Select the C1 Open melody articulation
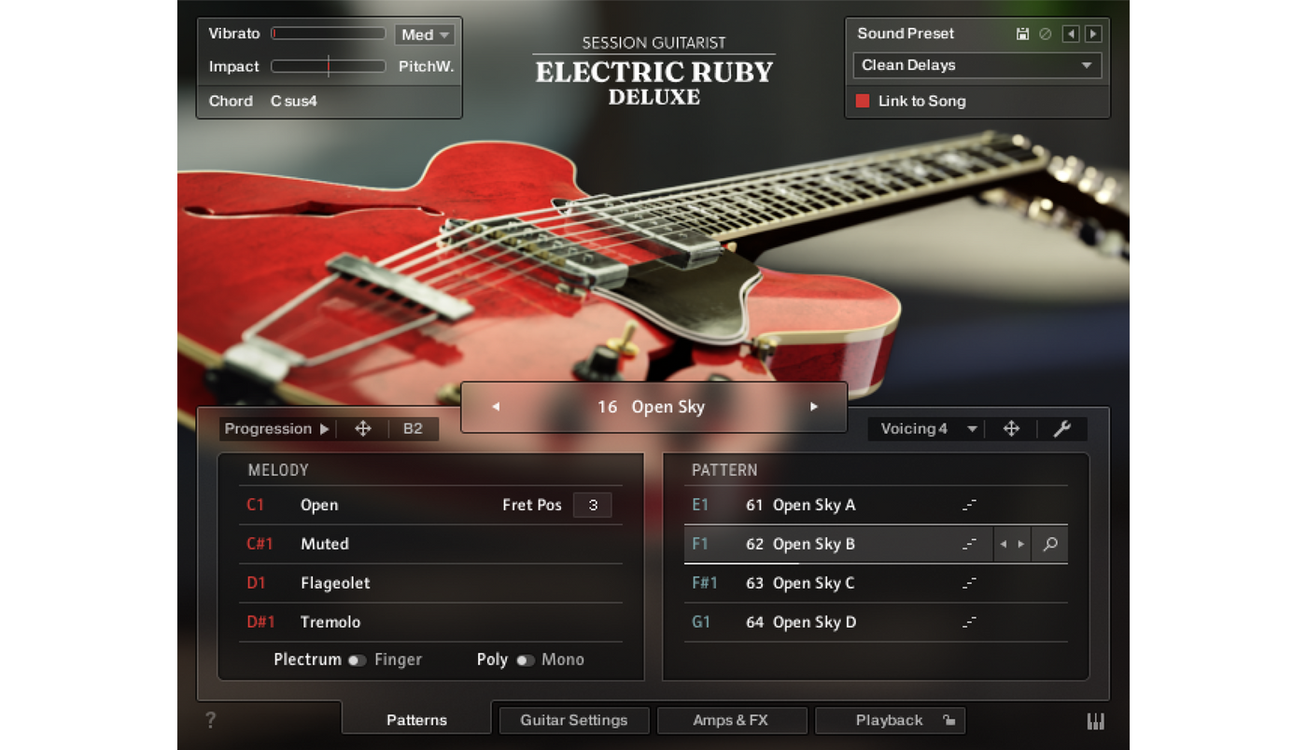This screenshot has height=750, width=1307. tap(430, 505)
